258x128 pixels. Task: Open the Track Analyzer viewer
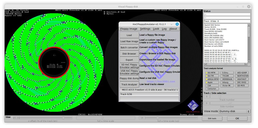click(x=129, y=84)
